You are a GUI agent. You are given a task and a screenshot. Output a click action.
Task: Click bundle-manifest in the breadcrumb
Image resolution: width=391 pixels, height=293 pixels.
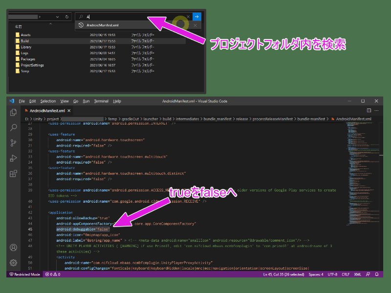coord(311,119)
